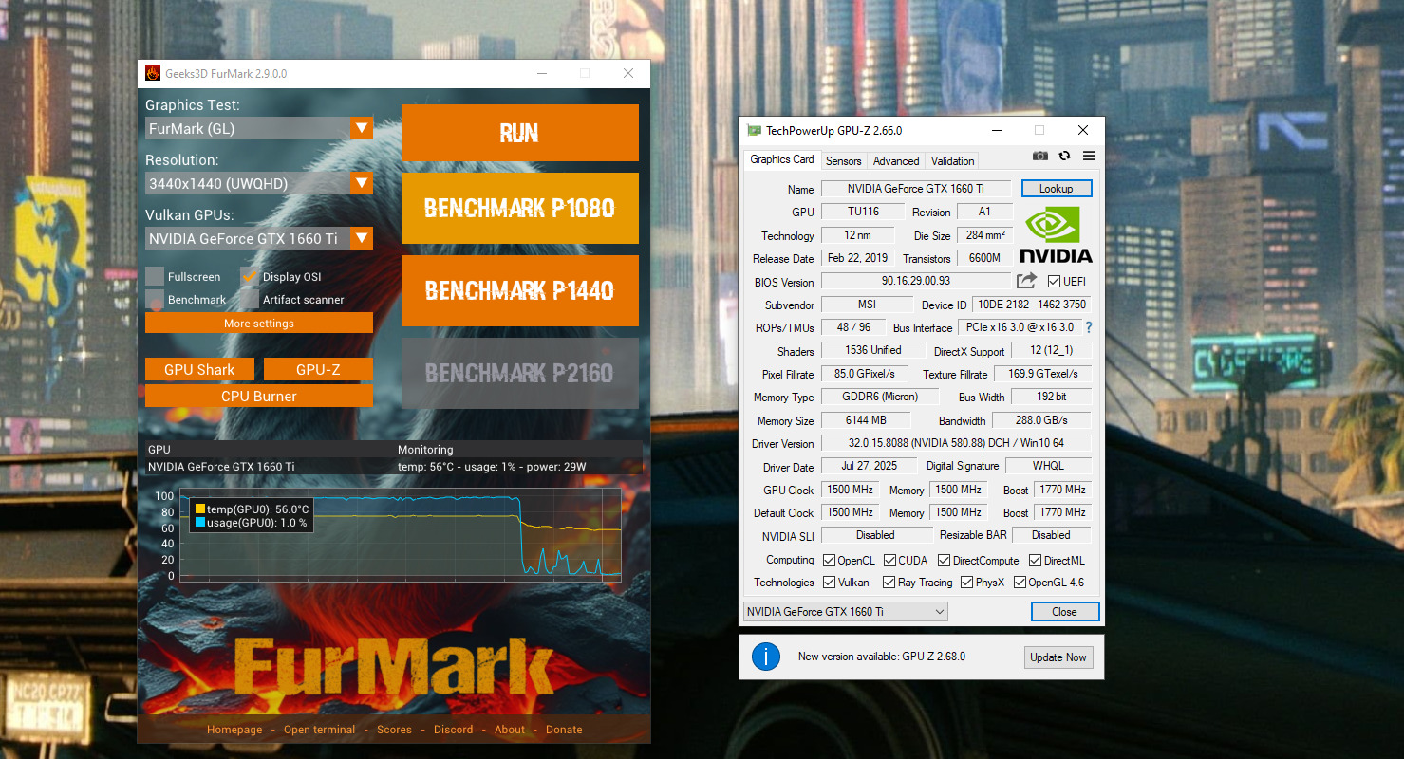The height and width of the screenshot is (759, 1404).
Task: Click the Release Date value Feb 22, 2019
Action: 858,258
